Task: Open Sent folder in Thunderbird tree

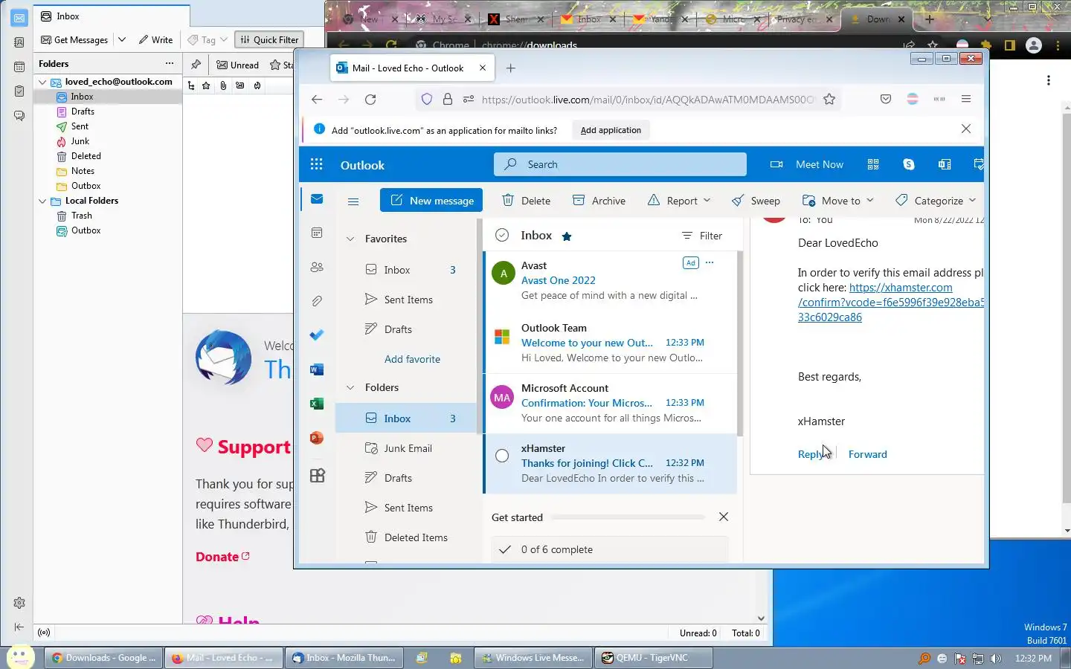Action: click(x=80, y=126)
